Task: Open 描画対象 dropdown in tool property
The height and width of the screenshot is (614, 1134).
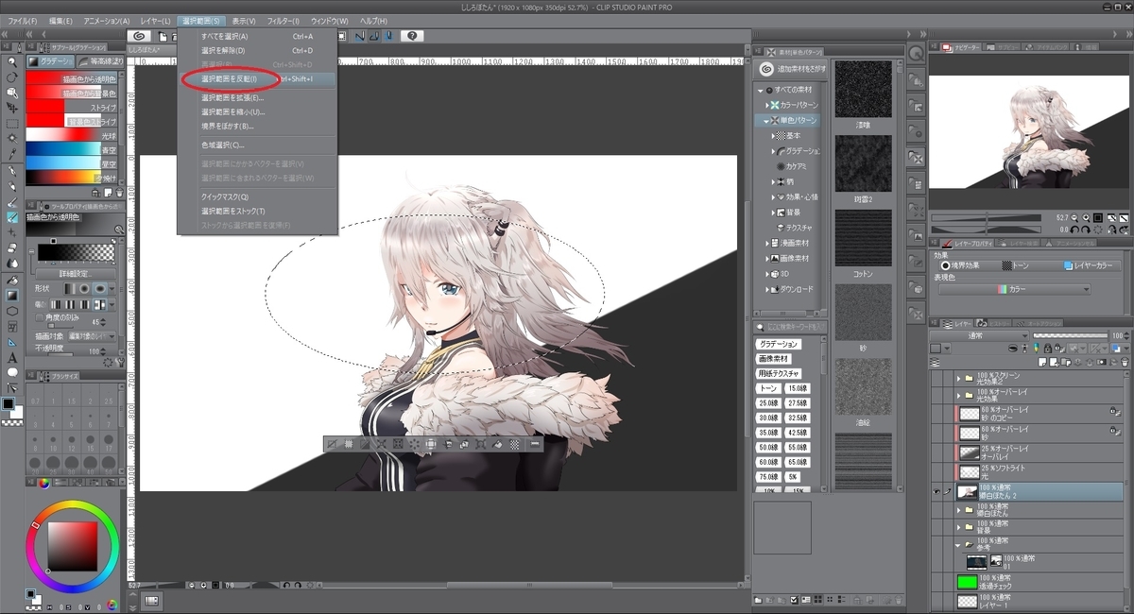Action: click(92, 336)
